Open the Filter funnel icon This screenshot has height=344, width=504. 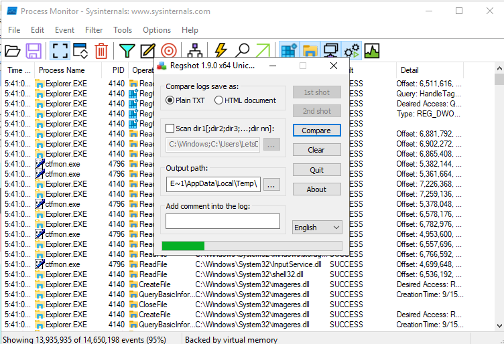[127, 51]
